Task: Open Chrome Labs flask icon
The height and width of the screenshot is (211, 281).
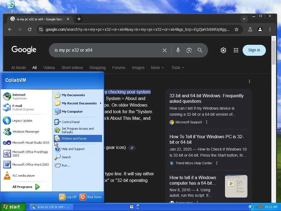Action: coord(250,29)
